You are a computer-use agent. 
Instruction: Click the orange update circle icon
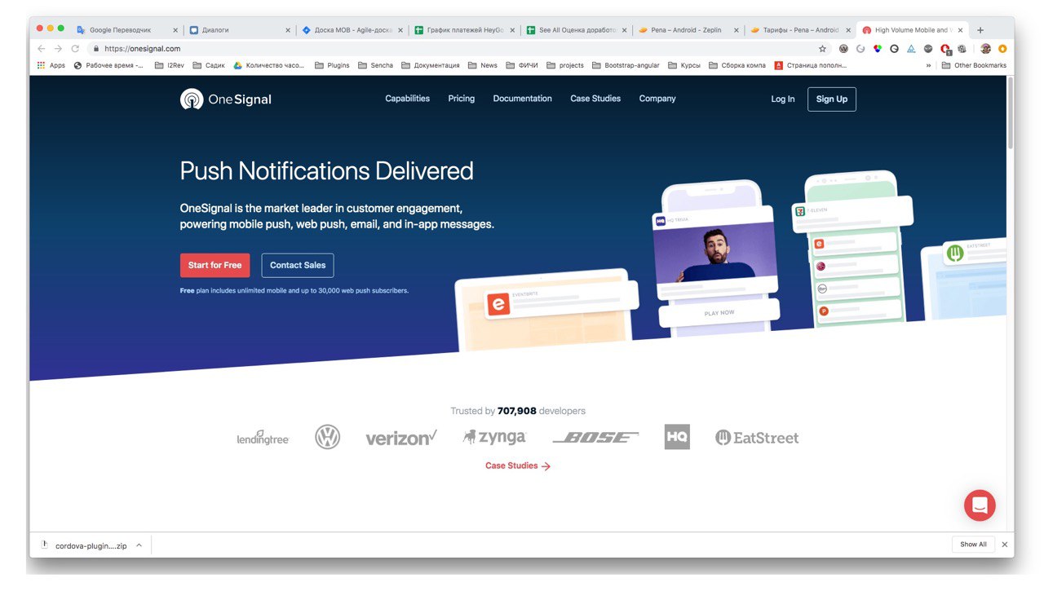[1002, 49]
